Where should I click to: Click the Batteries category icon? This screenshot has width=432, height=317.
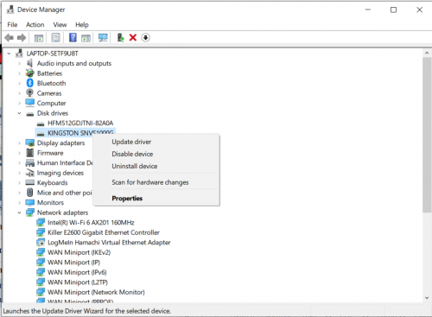[30, 73]
